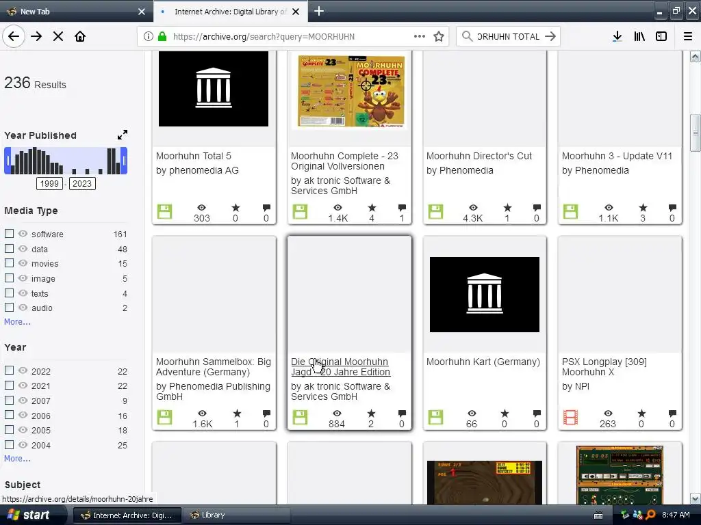
Task: Check the 2004 year checkbox
Action: point(9,444)
